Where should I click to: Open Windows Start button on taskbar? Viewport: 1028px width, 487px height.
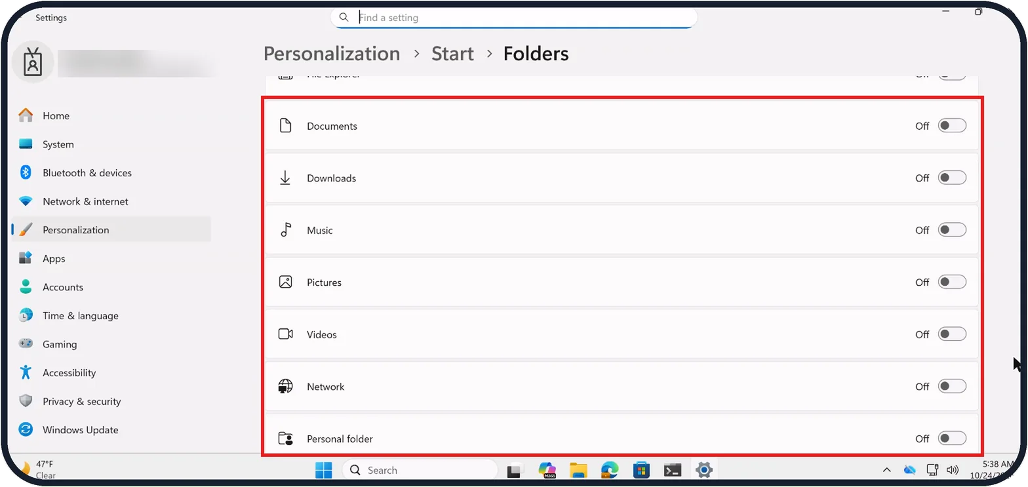323,470
